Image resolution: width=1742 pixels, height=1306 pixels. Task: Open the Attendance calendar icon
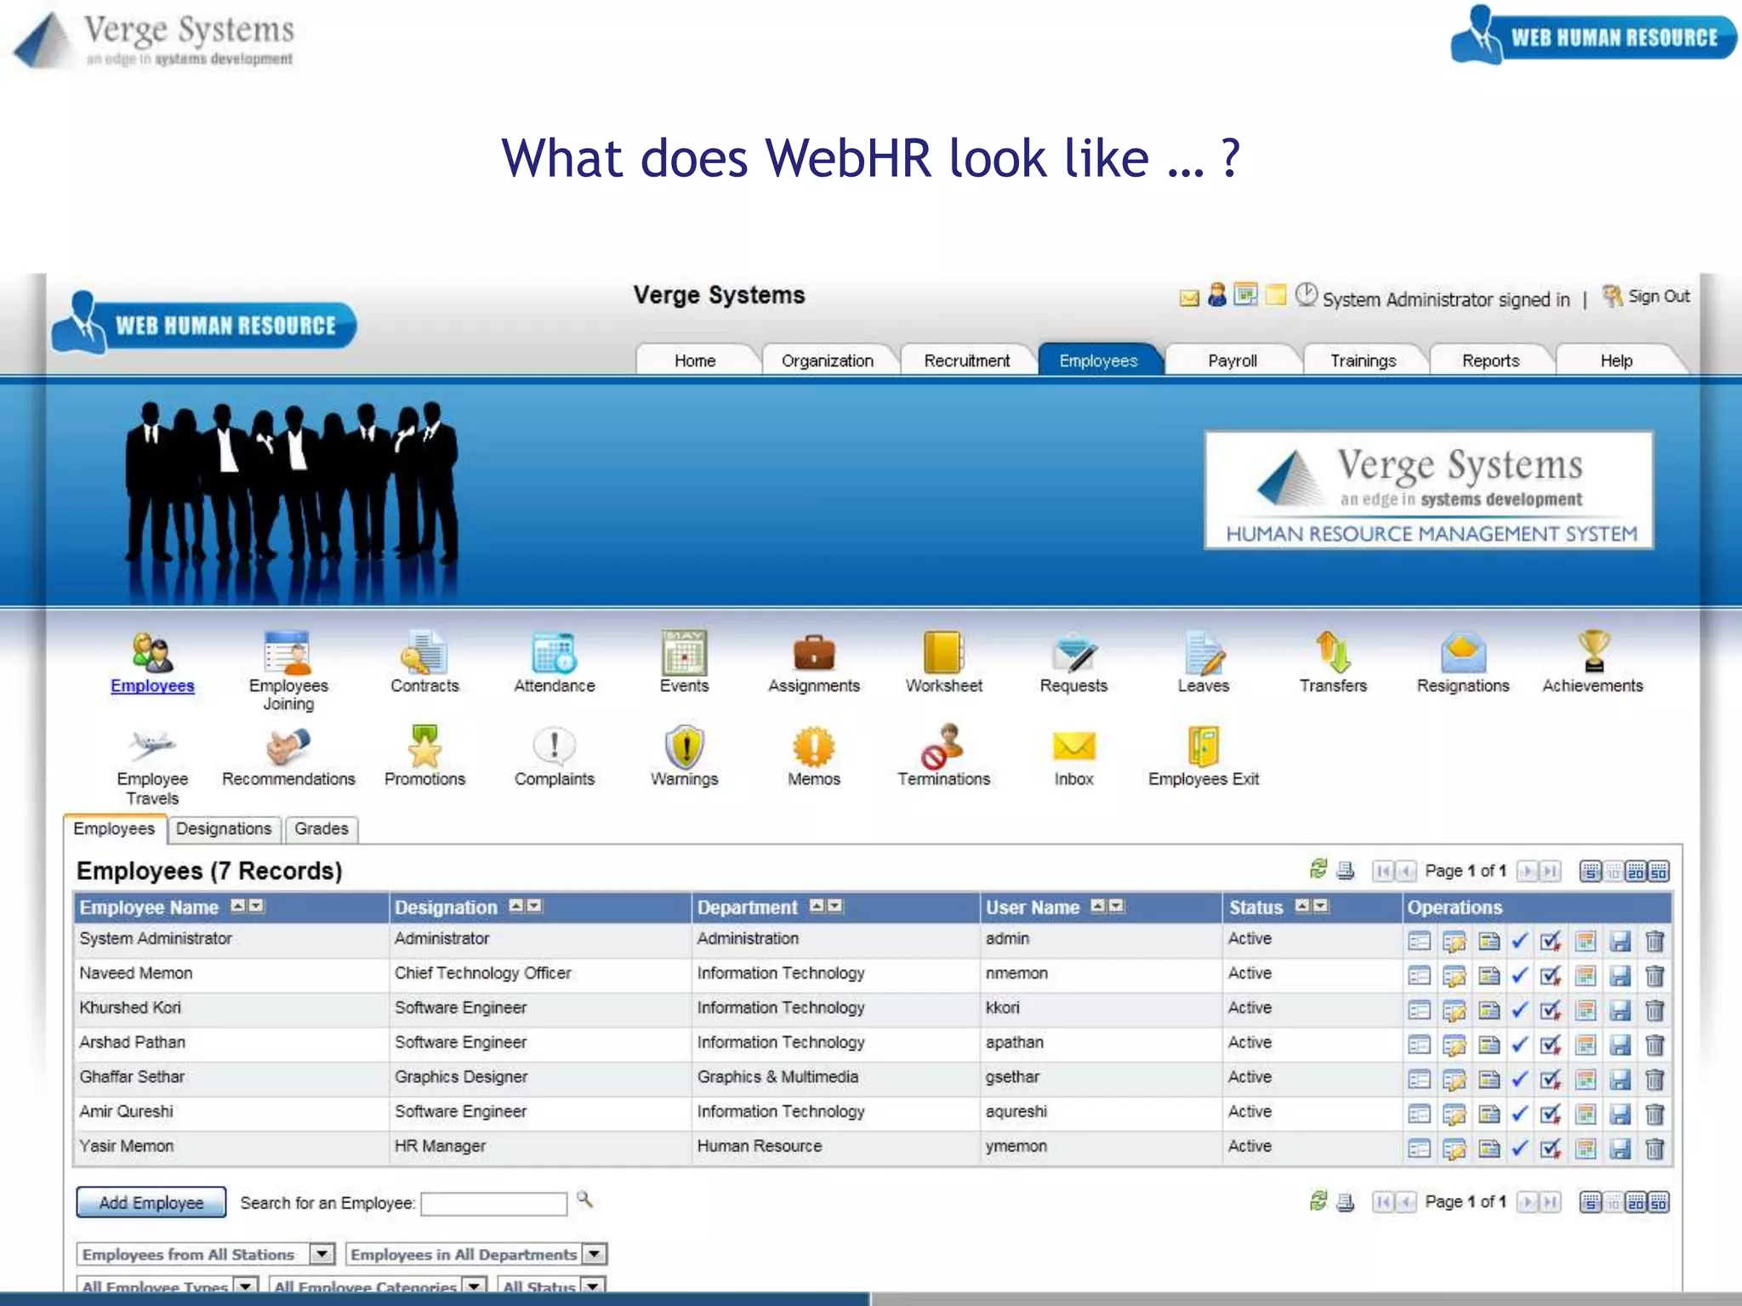[554, 653]
